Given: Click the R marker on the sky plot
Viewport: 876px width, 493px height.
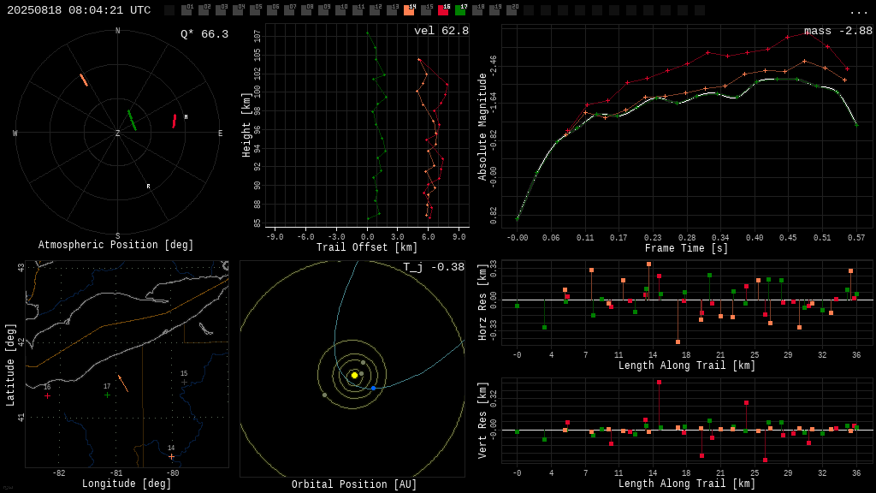Looking at the screenshot, I should pos(148,186).
